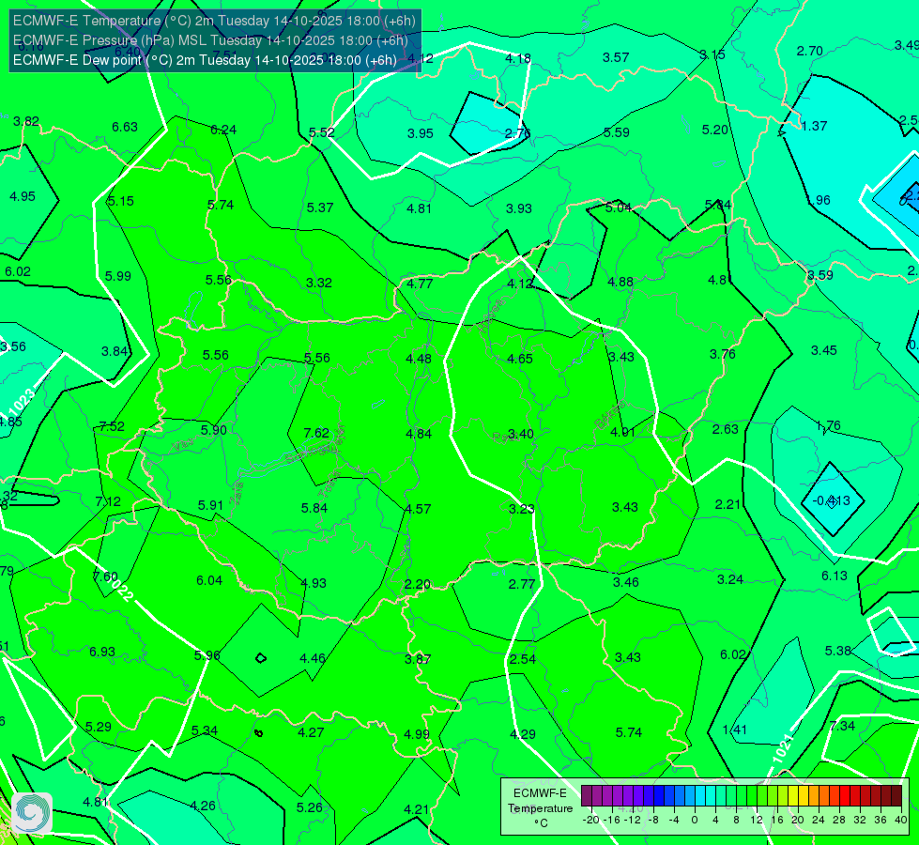
Task: Click the dew point value 4.77
Action: tap(420, 284)
